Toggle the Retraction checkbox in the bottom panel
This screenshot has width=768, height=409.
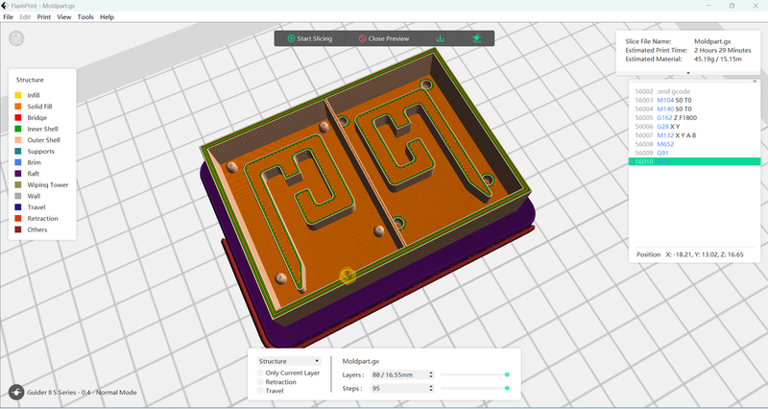[x=260, y=381]
